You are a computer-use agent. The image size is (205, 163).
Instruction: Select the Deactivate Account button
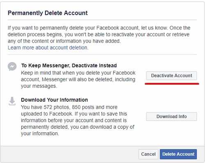[171, 76]
